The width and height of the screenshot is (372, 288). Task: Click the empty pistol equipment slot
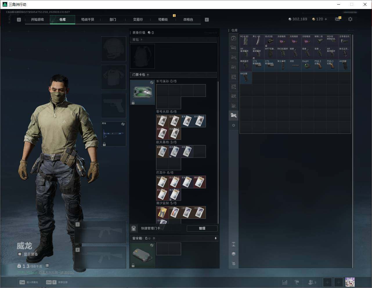point(114,105)
